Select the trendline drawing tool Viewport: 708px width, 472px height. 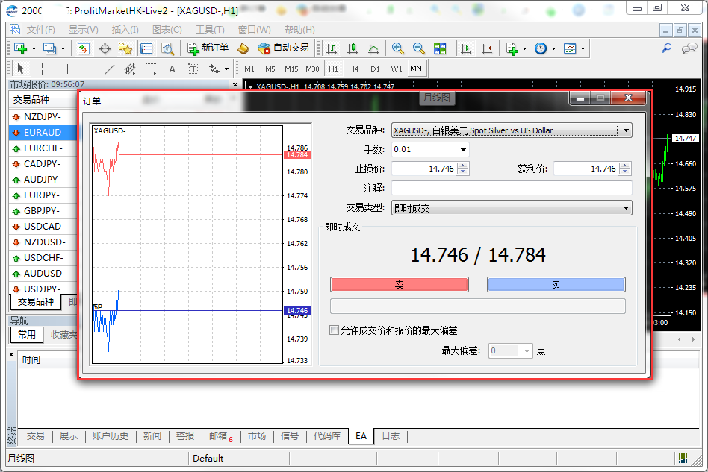coord(110,69)
